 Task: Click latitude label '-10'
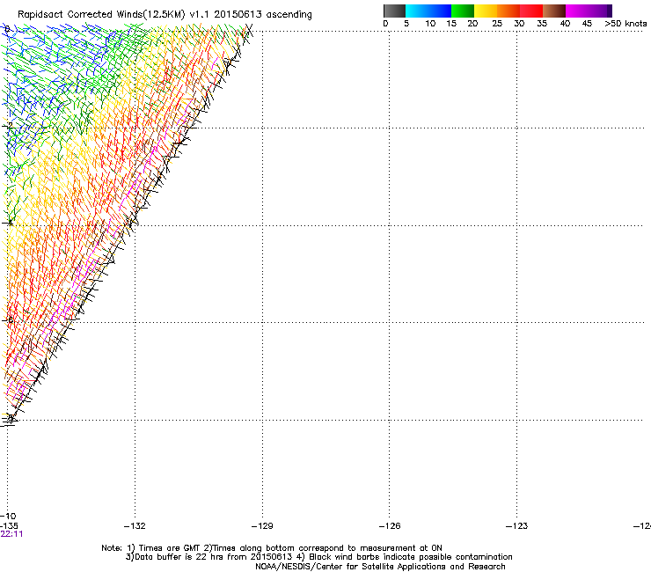pos(8,517)
